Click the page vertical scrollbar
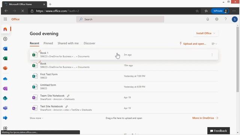Image resolution: width=240 pixels, height=135 pixels. [237, 59]
